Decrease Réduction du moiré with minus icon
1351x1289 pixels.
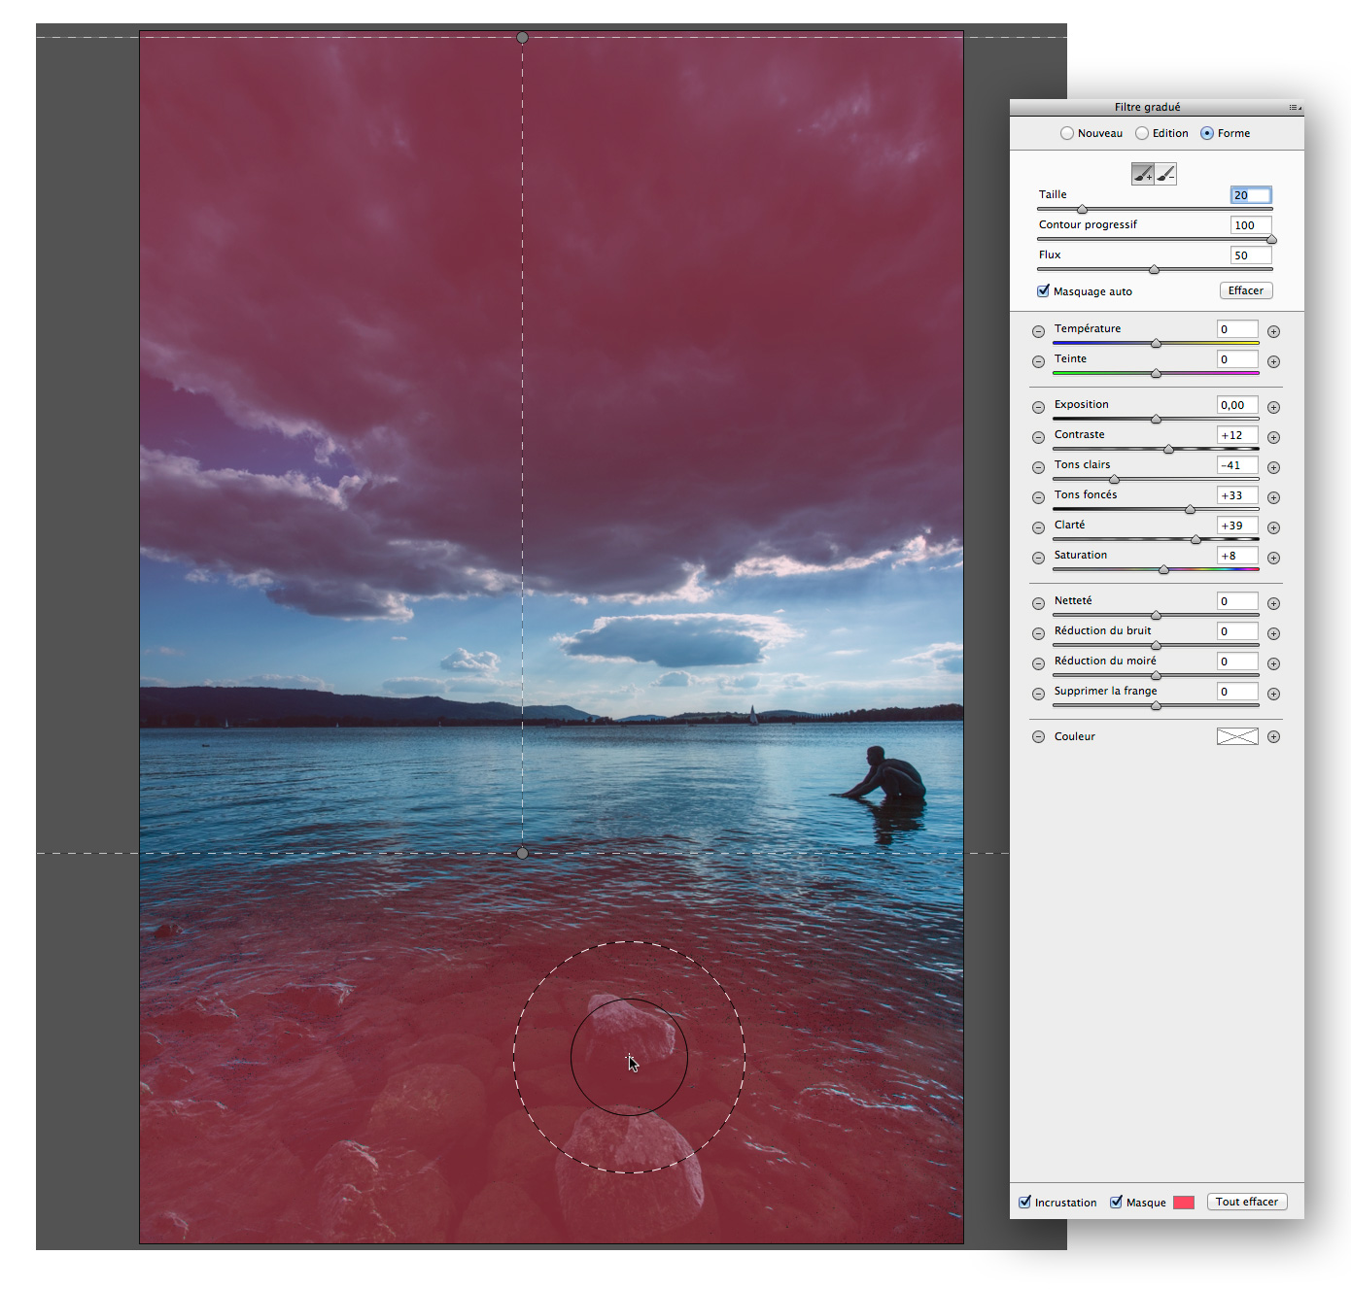click(x=1038, y=663)
